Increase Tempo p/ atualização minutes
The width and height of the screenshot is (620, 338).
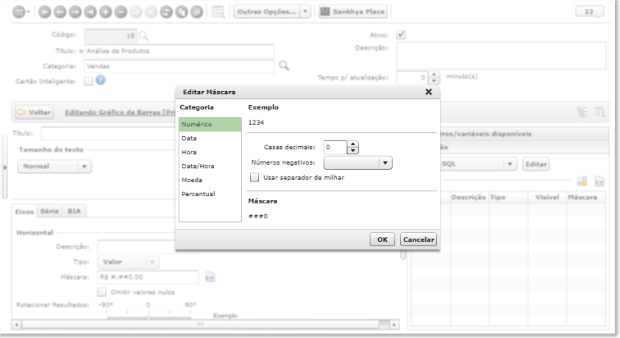pyautogui.click(x=434, y=74)
